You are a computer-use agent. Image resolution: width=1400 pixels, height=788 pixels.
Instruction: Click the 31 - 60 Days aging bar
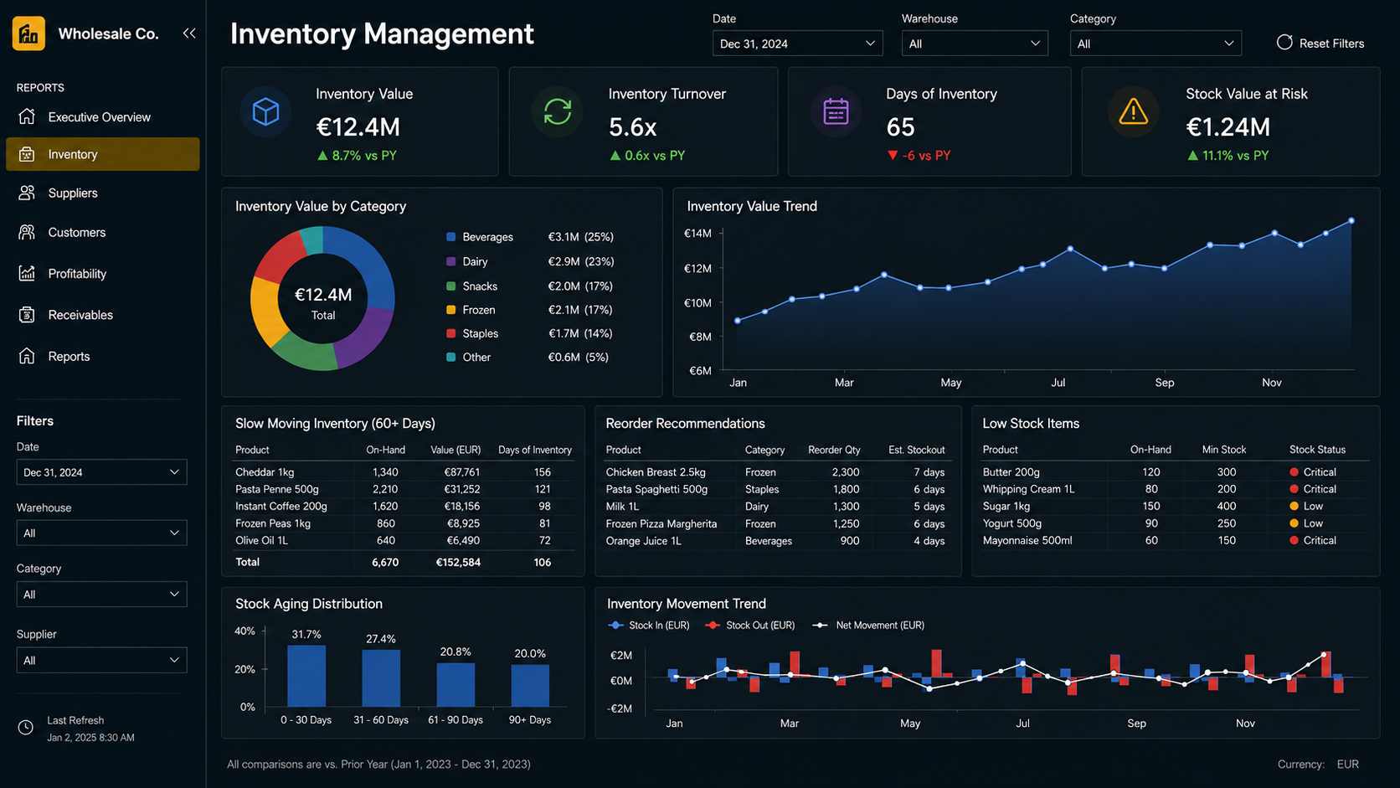pyautogui.click(x=381, y=678)
